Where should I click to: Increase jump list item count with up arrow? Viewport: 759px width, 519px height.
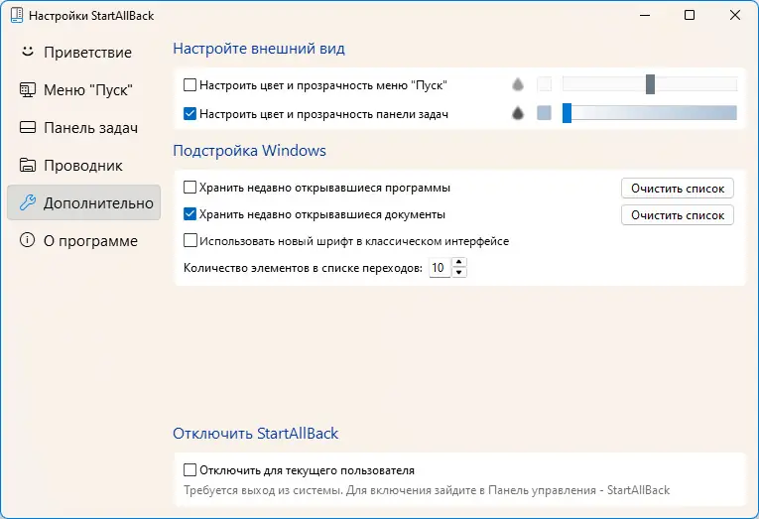click(458, 263)
